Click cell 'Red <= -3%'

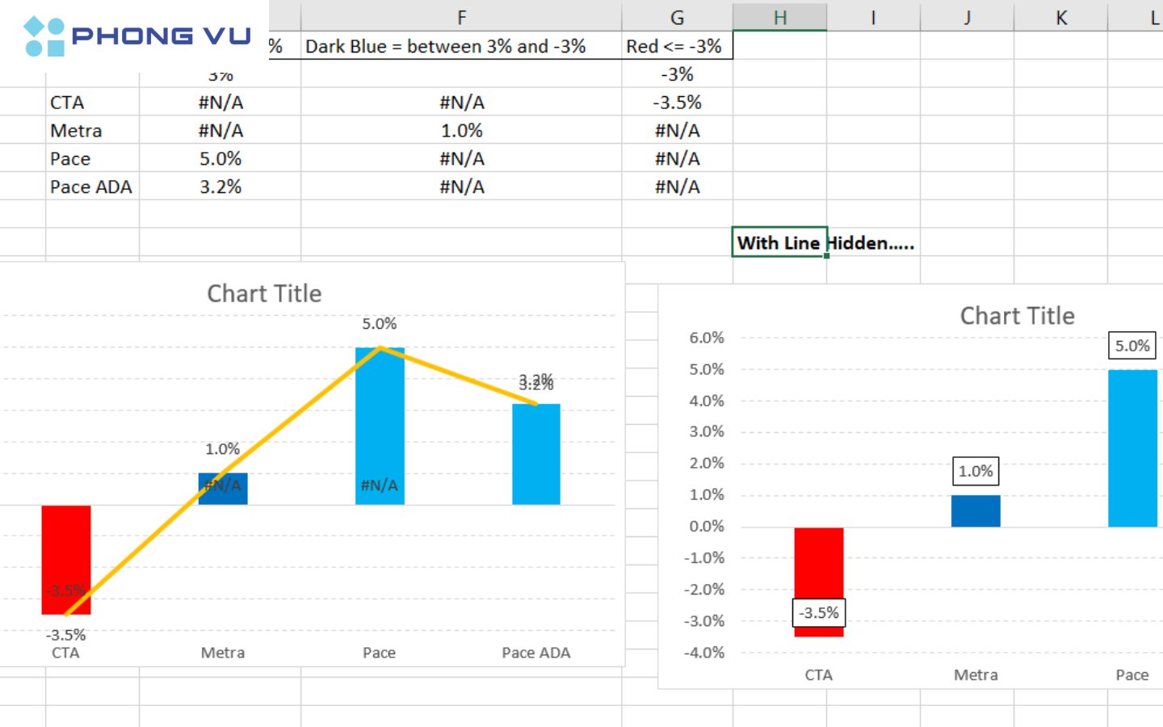(x=677, y=46)
